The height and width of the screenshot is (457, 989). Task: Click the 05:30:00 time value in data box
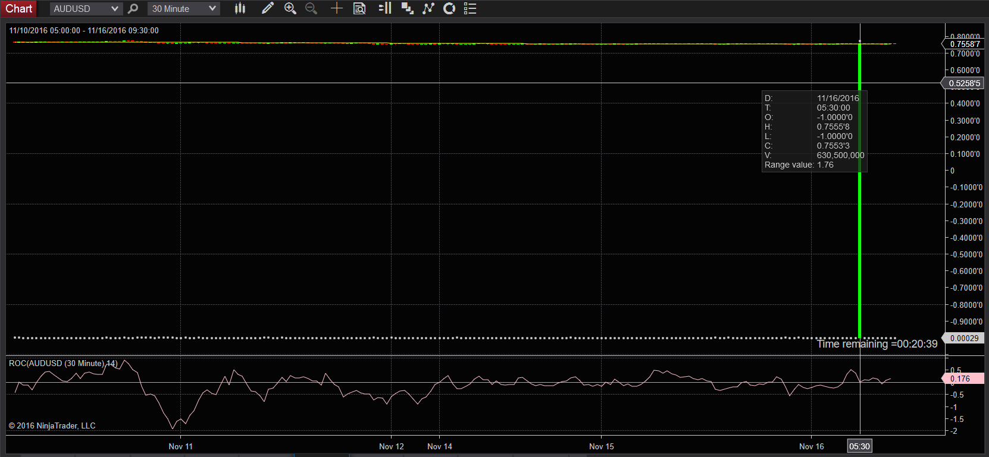[x=833, y=108]
